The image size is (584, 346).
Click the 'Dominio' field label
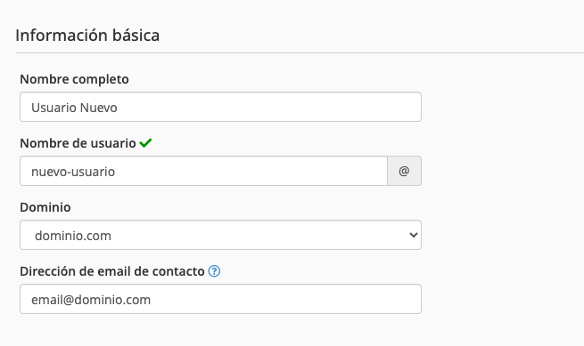click(x=45, y=207)
